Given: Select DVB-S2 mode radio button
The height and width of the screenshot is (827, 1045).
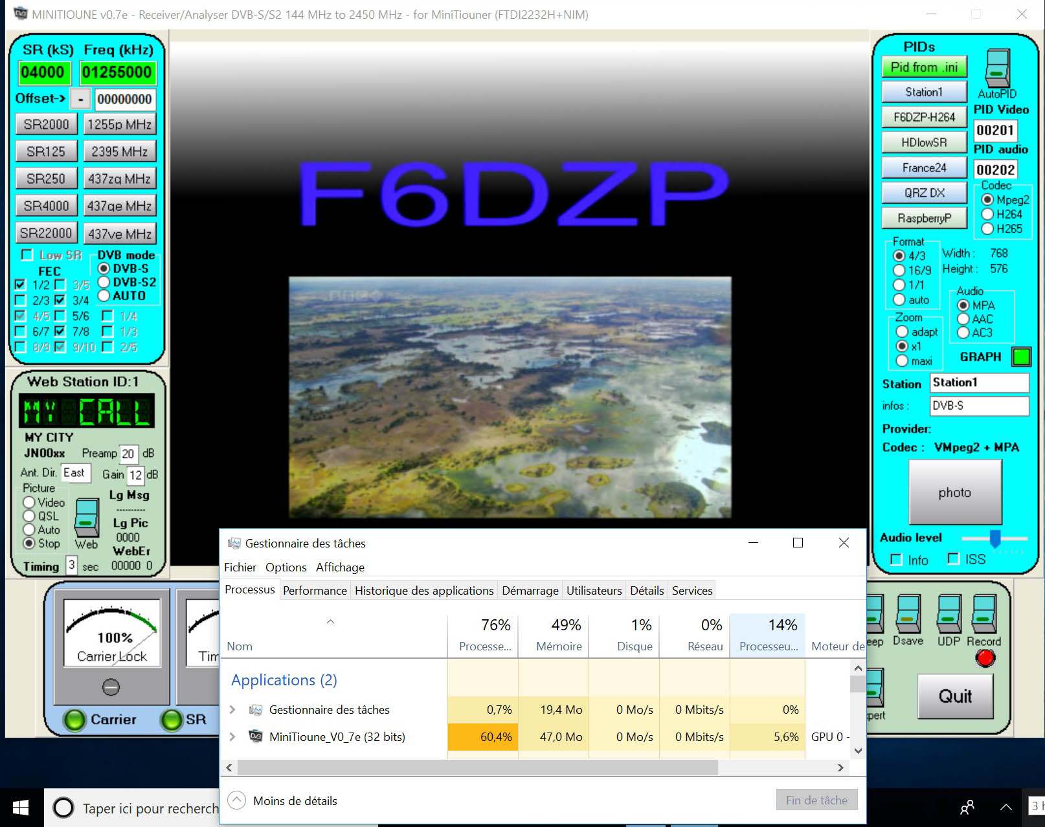Looking at the screenshot, I should (x=104, y=282).
